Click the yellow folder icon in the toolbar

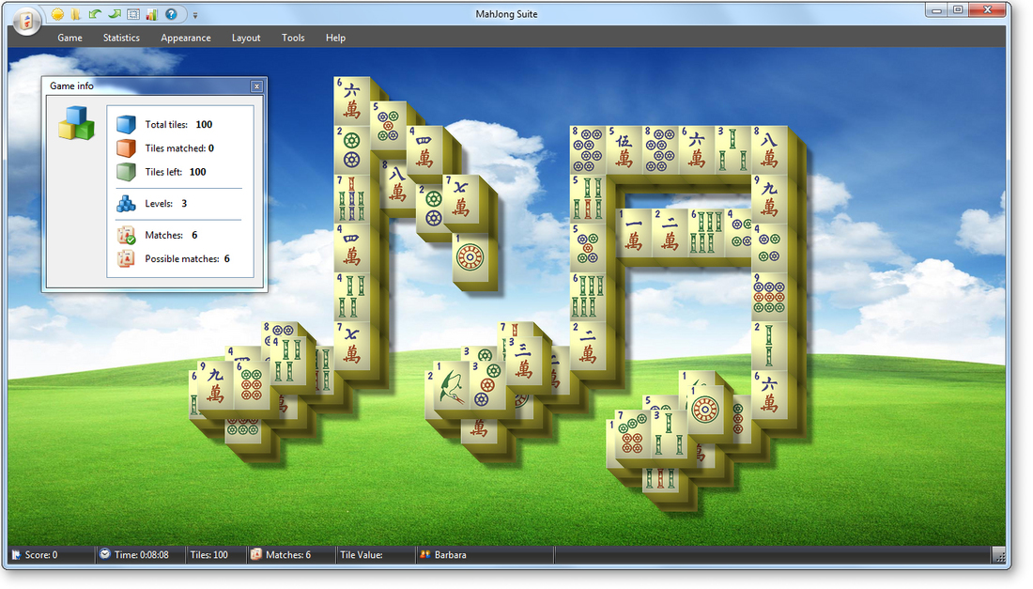pos(76,14)
